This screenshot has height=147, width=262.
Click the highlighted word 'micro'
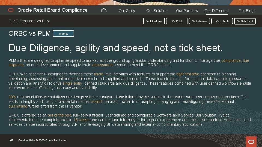99,74
